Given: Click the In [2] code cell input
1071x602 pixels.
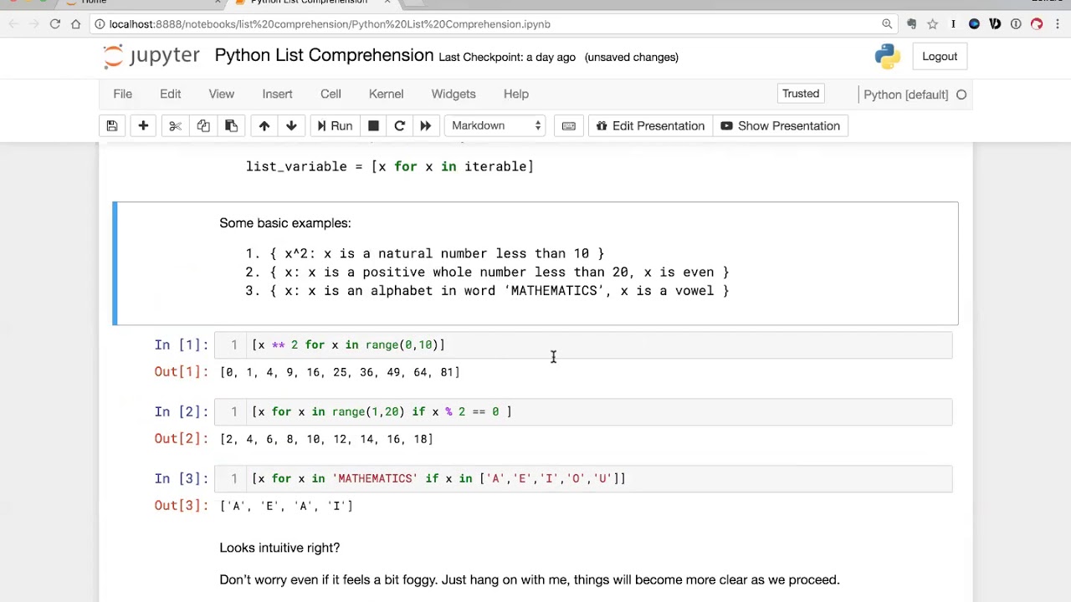Looking at the screenshot, I should 586,411.
